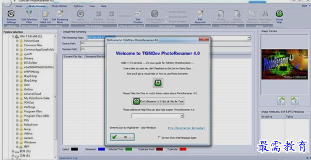Switch to Photo Rename ribbon tab
Image resolution: width=311 pixels, height=160 pixels.
[x=37, y=6]
